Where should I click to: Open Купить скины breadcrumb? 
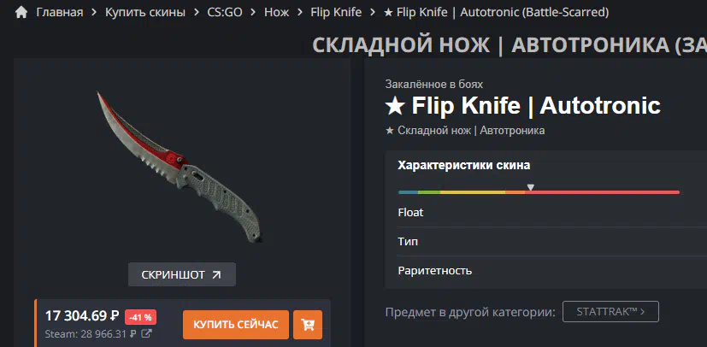coord(145,12)
